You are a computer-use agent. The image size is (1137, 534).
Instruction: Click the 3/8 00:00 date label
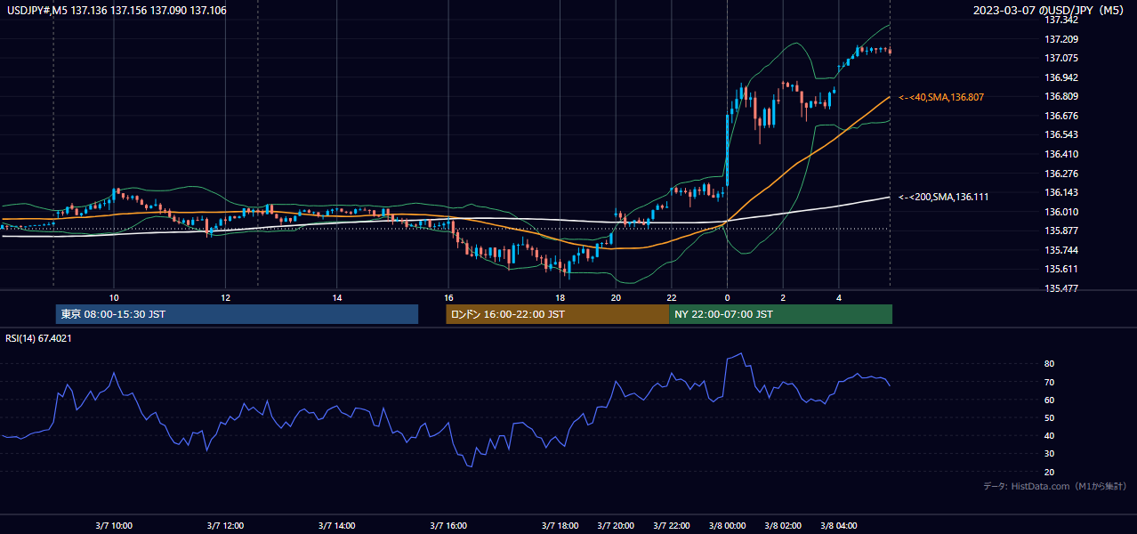(728, 526)
